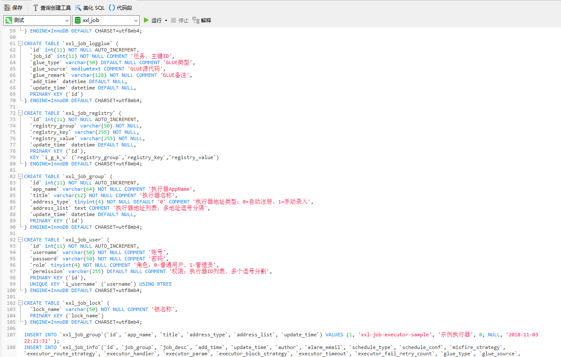Click the 'GLUE备注' comment string
This screenshot has height=357, width=561.
pyautogui.click(x=175, y=75)
